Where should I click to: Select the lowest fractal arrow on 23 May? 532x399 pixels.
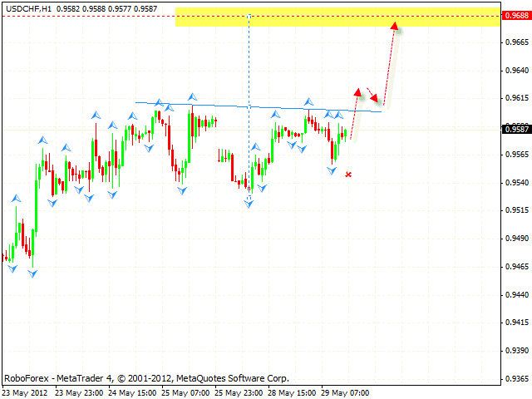point(32,272)
